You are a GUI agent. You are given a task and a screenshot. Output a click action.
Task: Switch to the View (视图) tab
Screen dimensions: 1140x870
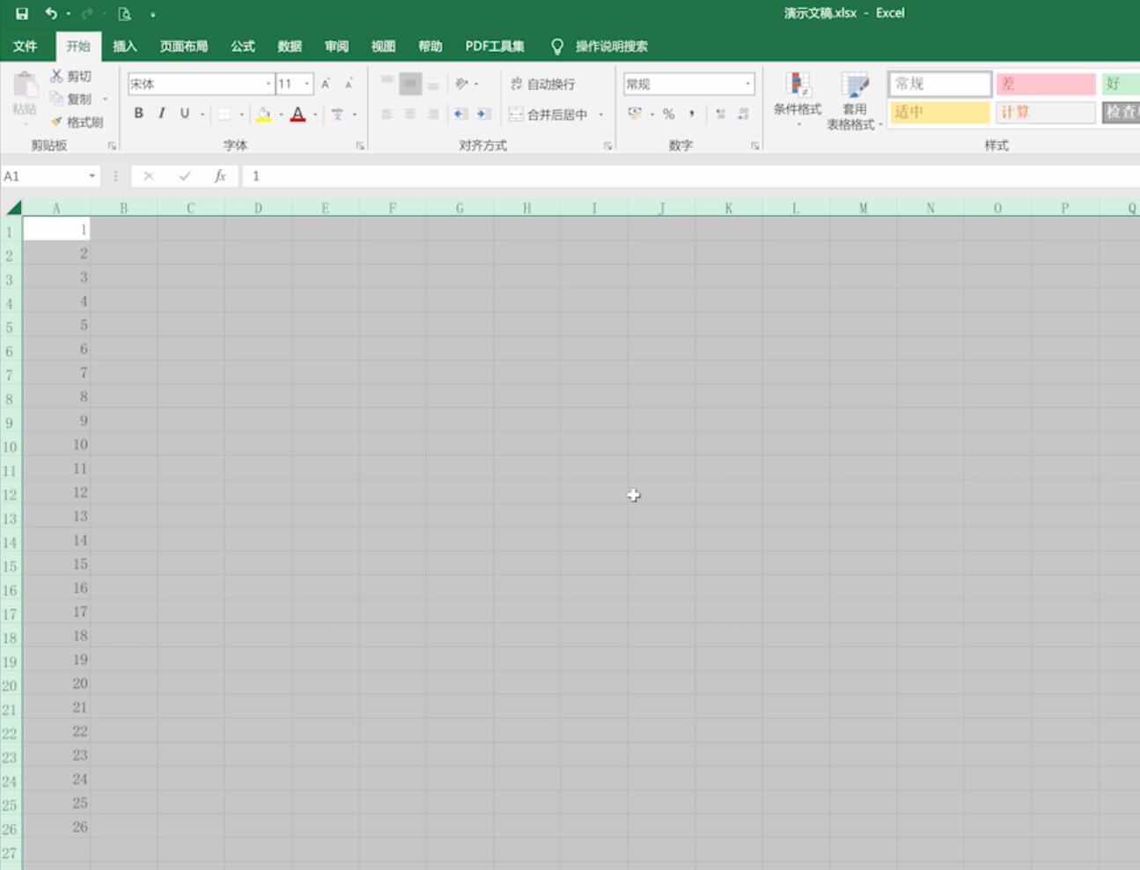[383, 46]
